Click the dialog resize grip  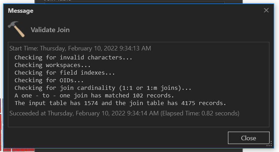pos(269,143)
